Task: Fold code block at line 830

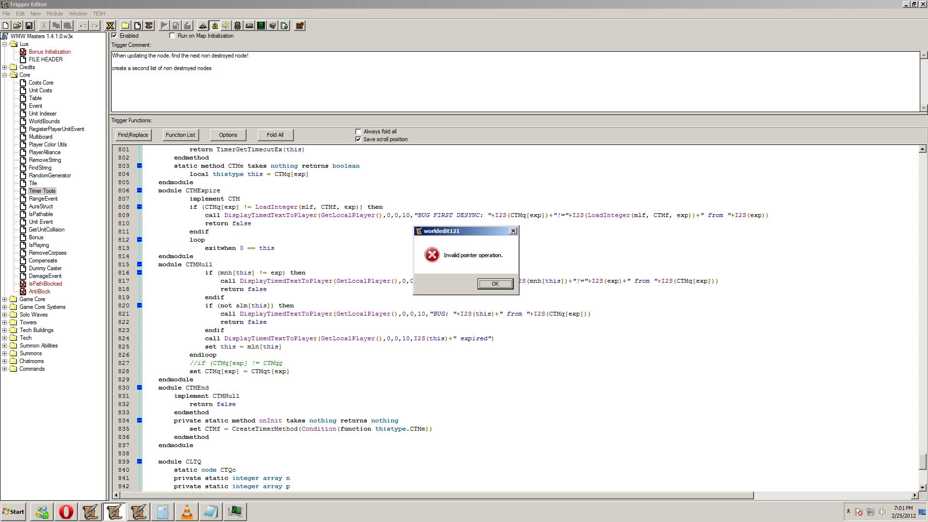Action: pos(139,388)
